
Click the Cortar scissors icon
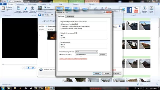tap(7, 7)
